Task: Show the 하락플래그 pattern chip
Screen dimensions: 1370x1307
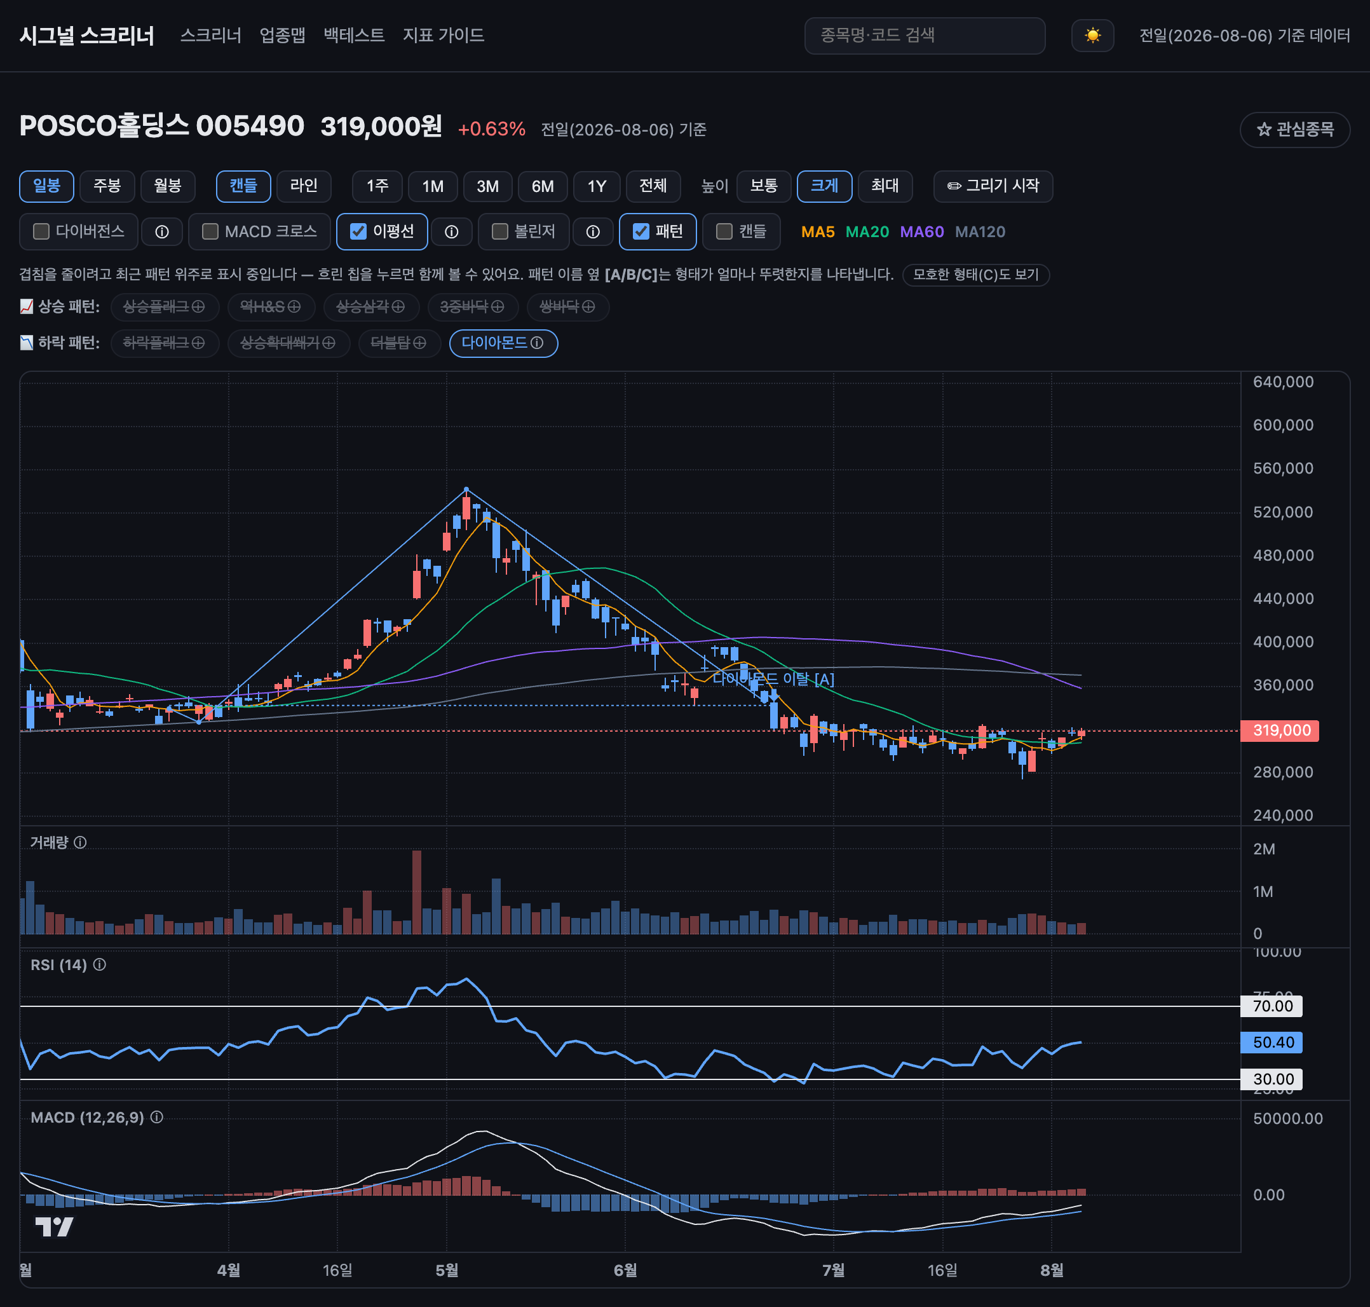Action: click(x=165, y=343)
